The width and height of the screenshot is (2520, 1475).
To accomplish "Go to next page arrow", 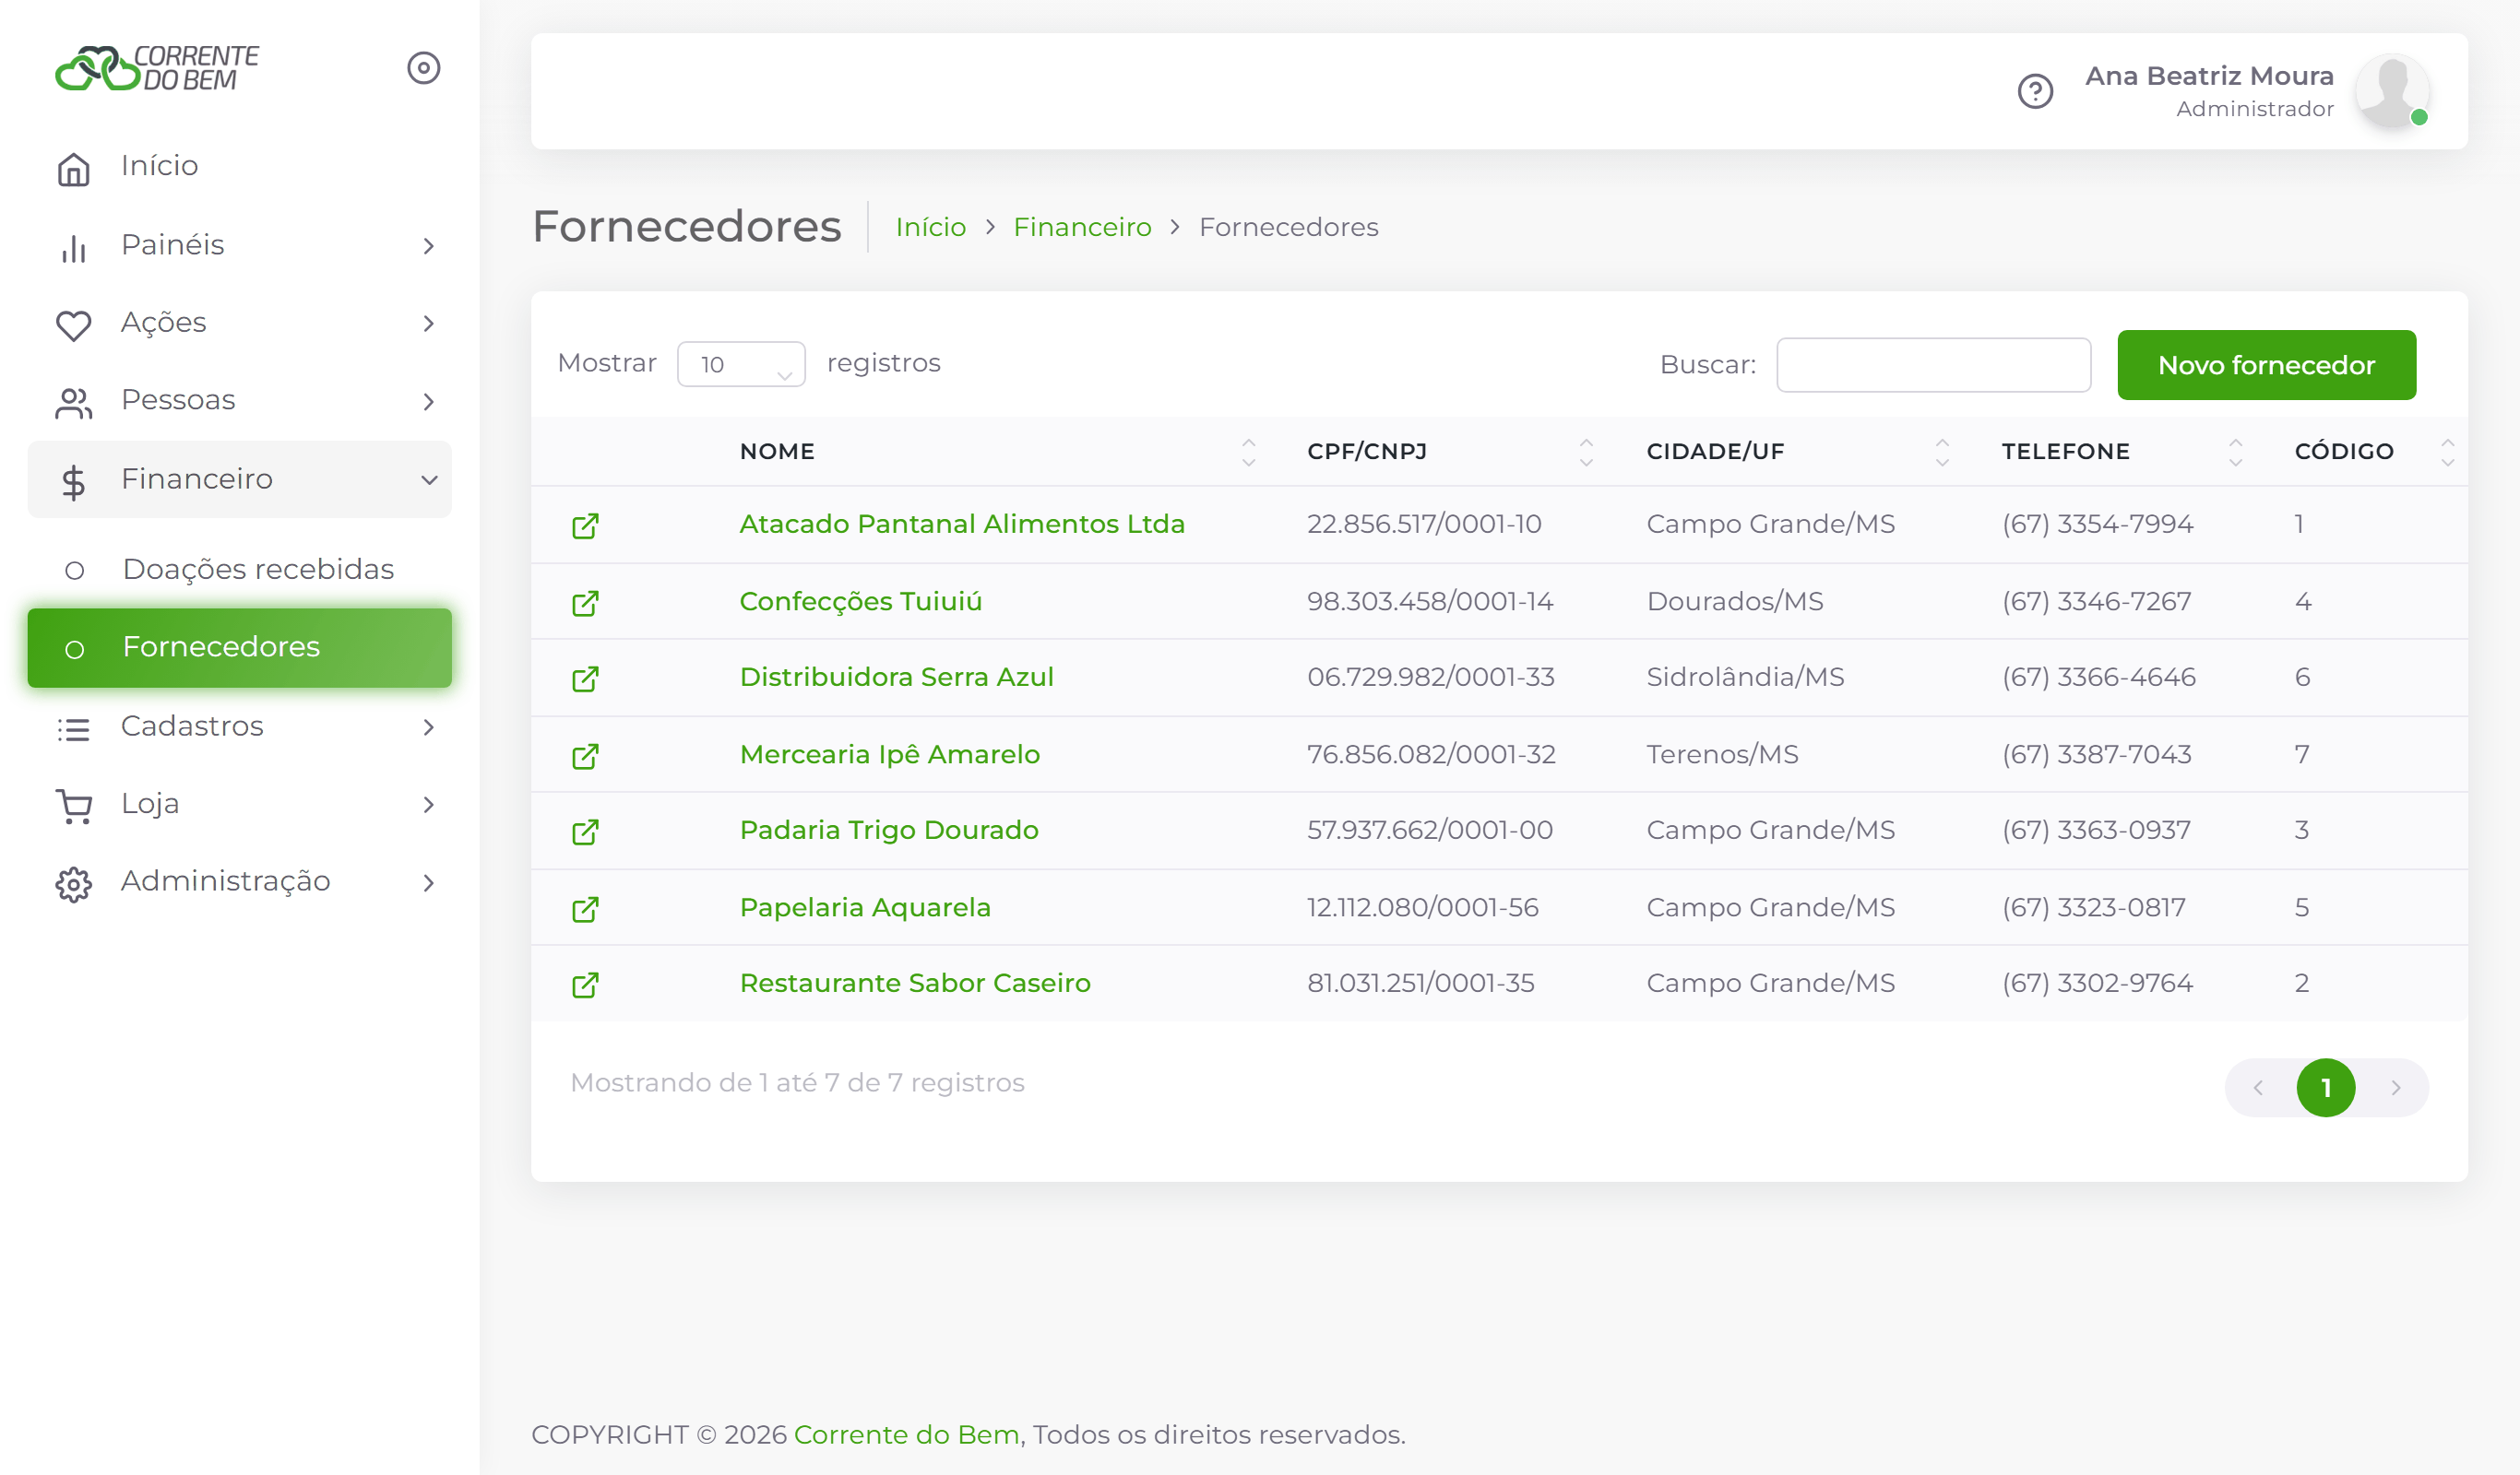I will [2396, 1087].
